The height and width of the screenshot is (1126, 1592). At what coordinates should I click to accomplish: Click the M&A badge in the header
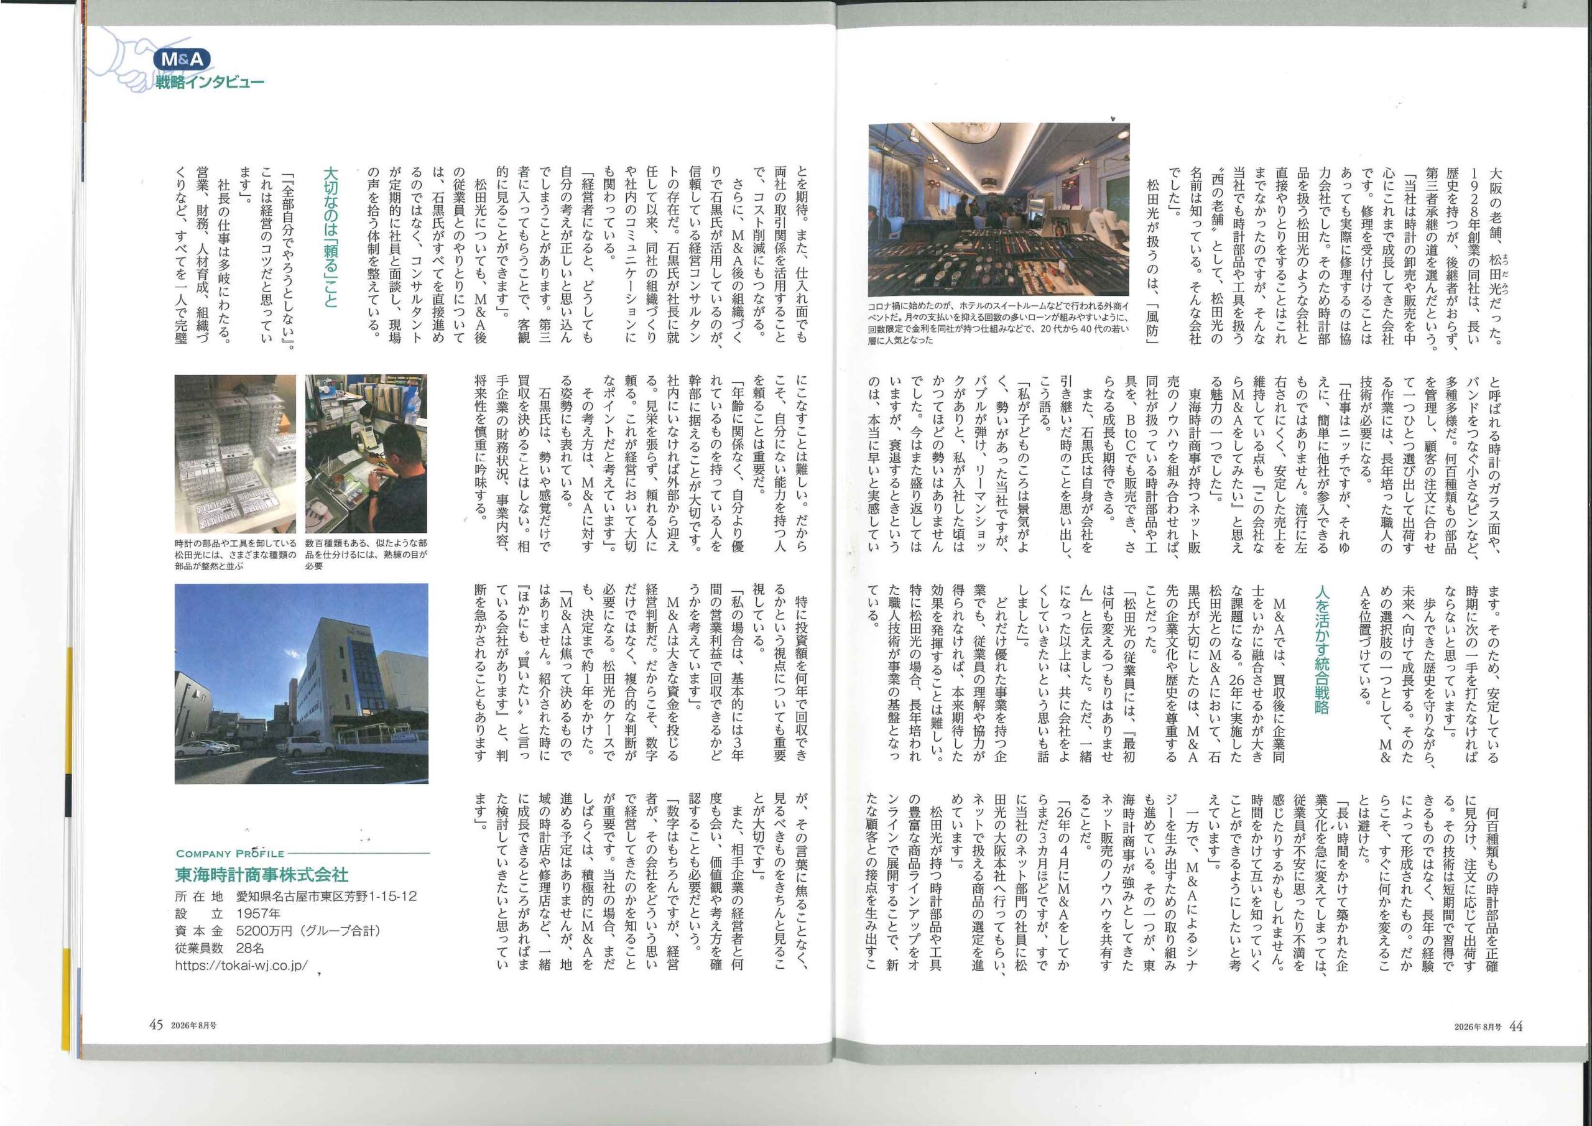click(x=182, y=60)
